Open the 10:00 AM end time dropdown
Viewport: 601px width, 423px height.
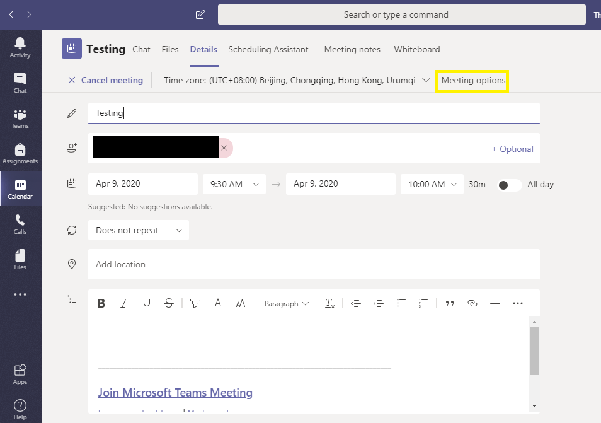click(x=432, y=184)
